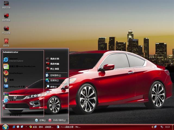Expand the 连接到 connect-to submenu

[x=54, y=80]
